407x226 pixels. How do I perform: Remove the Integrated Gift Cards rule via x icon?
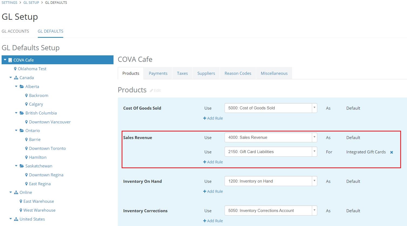click(x=391, y=152)
